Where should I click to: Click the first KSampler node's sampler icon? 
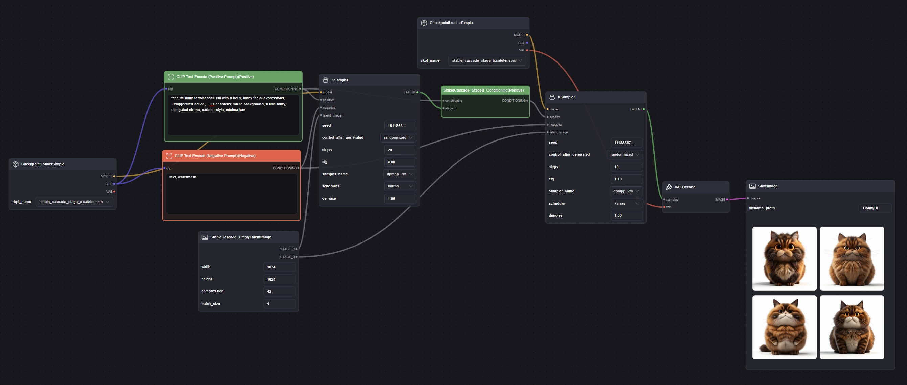pos(326,80)
